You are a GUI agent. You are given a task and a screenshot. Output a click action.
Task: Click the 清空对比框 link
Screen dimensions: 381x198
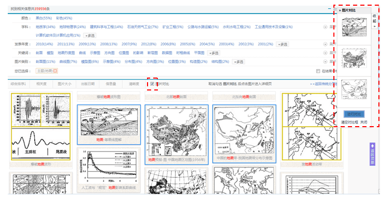point(349,123)
